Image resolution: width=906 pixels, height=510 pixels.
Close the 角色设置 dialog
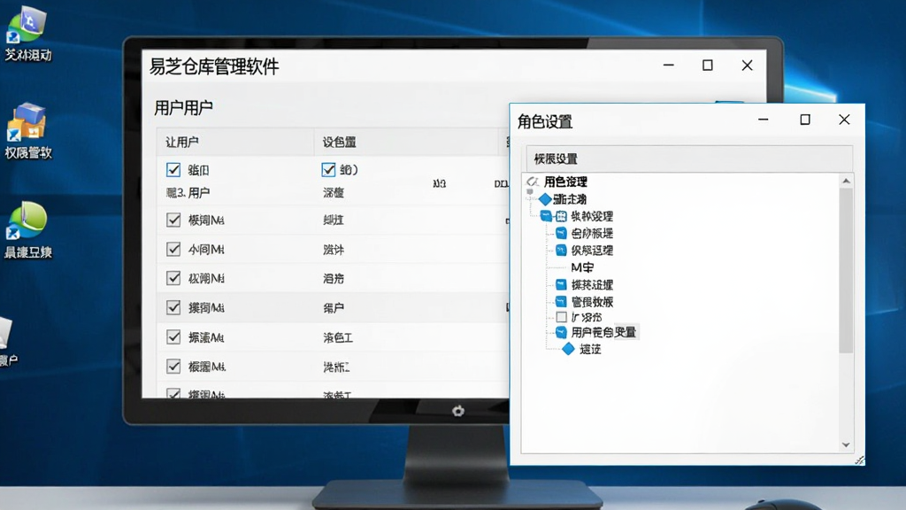point(844,120)
